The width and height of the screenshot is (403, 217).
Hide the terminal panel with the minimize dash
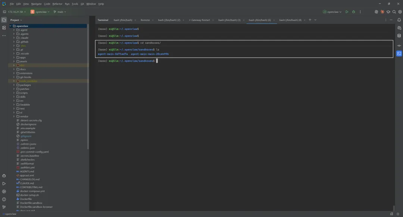pos(391,20)
